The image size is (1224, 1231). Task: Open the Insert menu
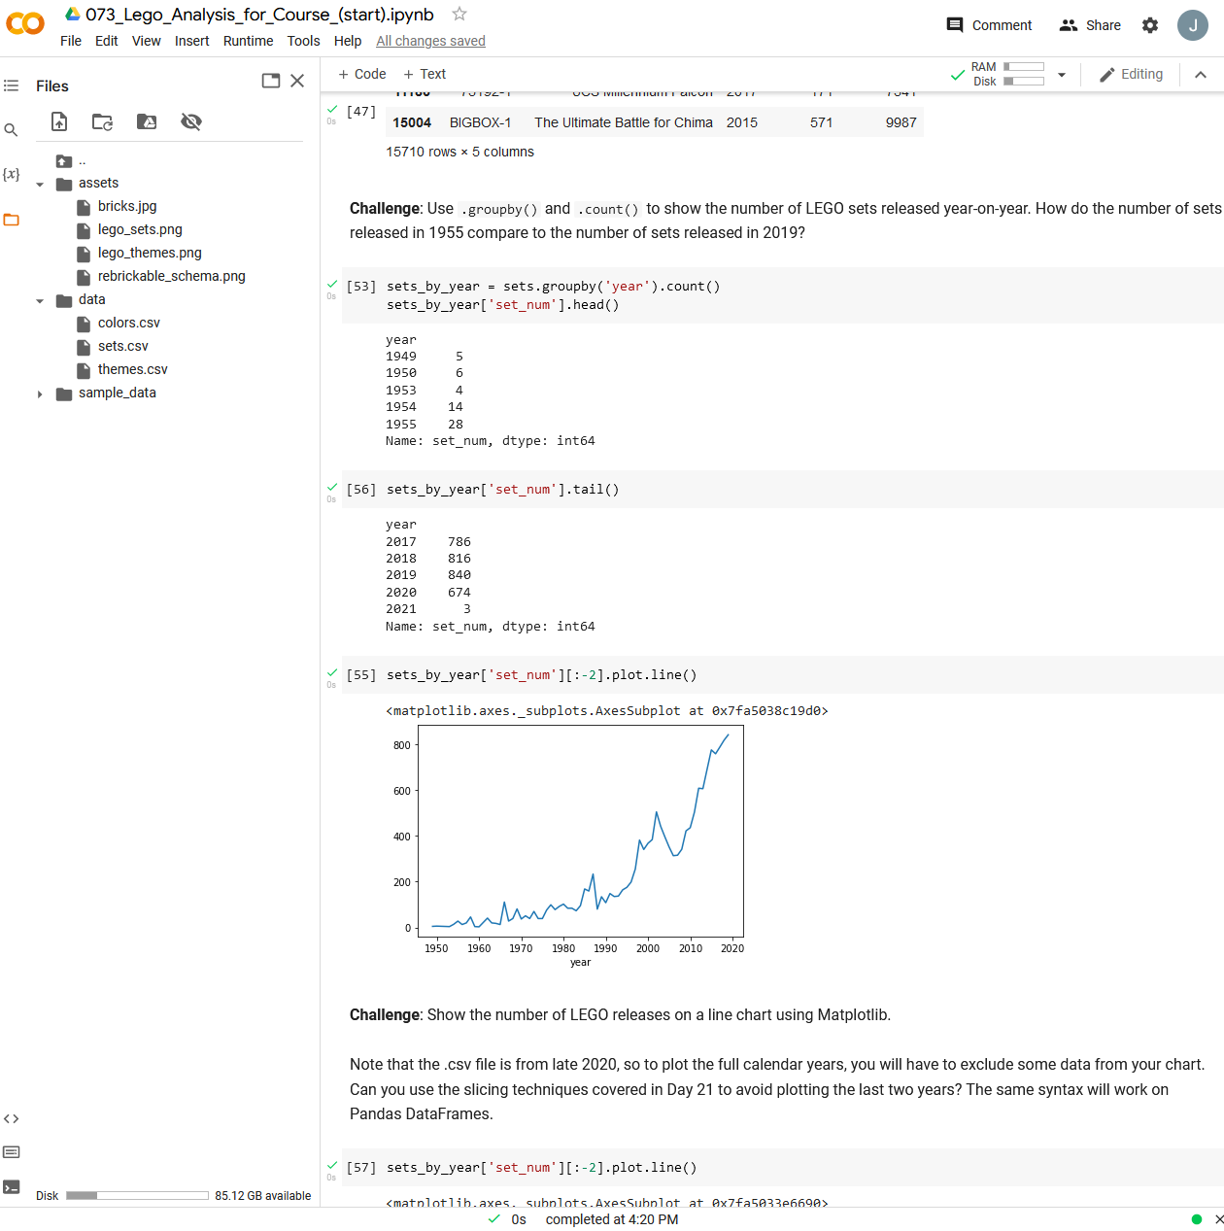[191, 41]
